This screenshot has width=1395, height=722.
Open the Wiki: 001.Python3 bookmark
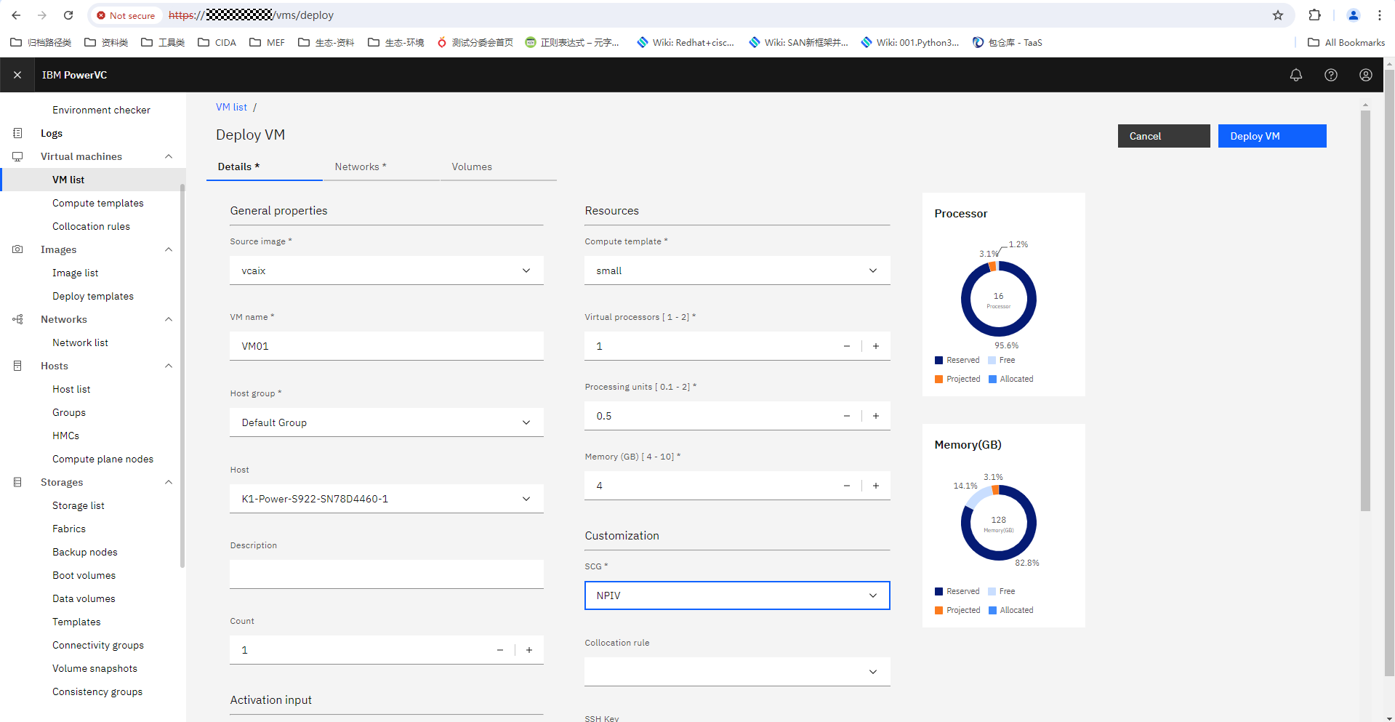[x=909, y=42]
